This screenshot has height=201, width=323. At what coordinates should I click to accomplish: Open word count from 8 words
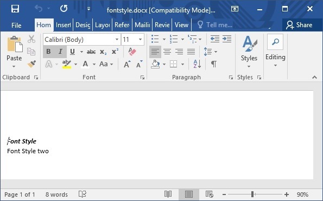(x=56, y=194)
